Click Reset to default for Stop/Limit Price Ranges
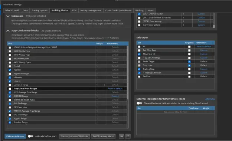 [115, 89]
